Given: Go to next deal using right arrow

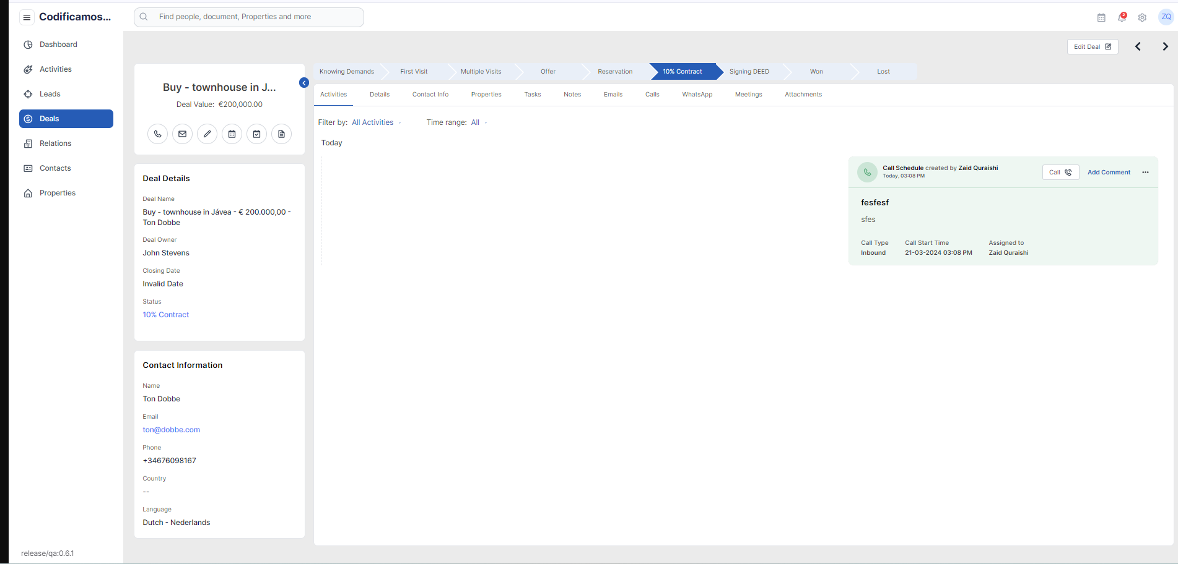Looking at the screenshot, I should 1165,47.
